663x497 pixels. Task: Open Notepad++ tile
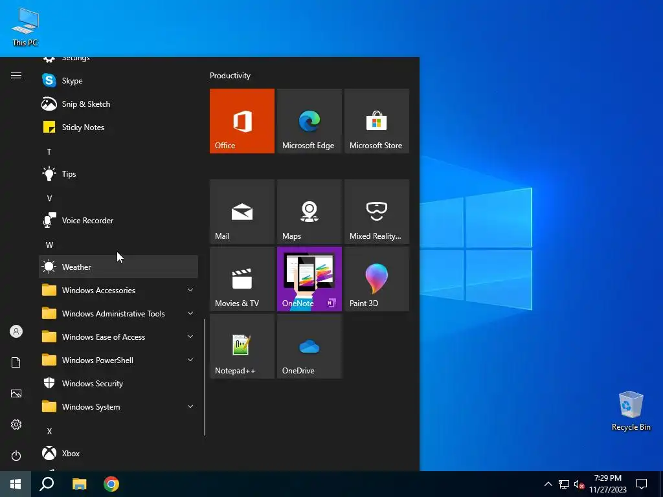pyautogui.click(x=242, y=346)
